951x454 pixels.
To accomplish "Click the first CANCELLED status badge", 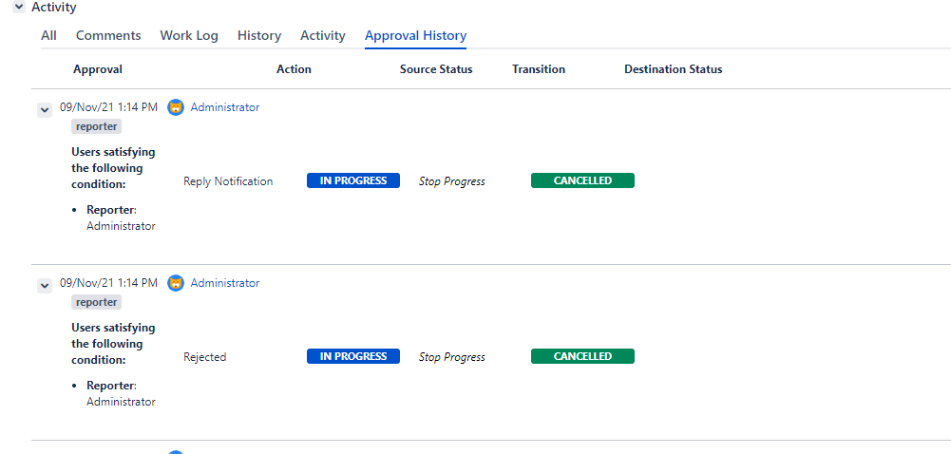I will tap(582, 180).
